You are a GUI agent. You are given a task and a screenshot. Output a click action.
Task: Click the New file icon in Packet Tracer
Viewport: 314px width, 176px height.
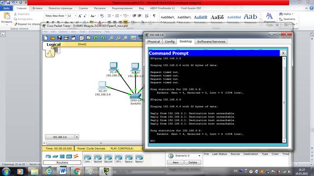[46, 38]
